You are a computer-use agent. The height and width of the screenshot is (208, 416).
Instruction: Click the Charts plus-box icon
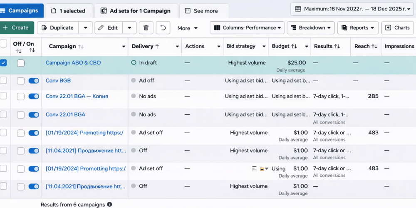[388, 27]
